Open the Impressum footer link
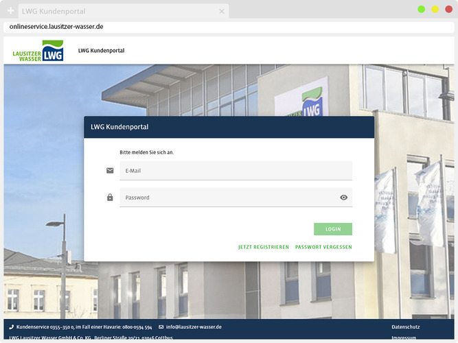 [x=404, y=338]
